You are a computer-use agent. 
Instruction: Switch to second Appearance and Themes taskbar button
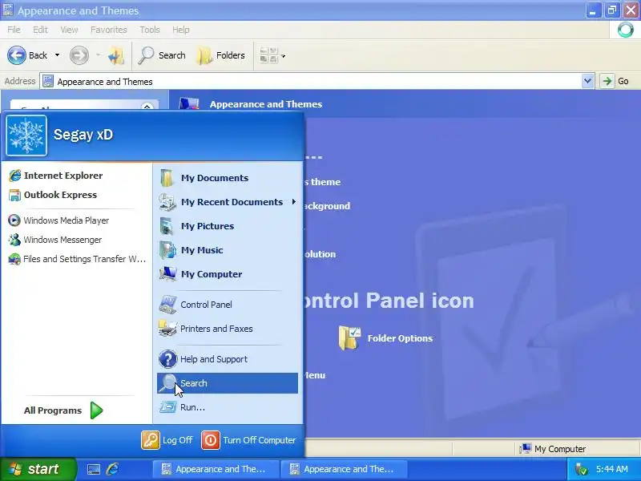coord(344,469)
